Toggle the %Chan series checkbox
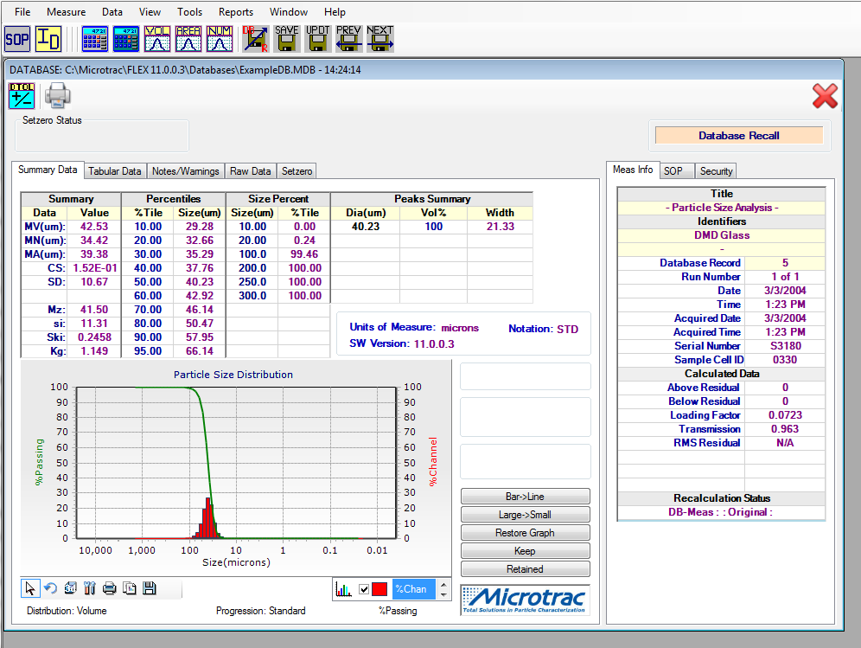The height and width of the screenshot is (648, 861). (x=364, y=589)
